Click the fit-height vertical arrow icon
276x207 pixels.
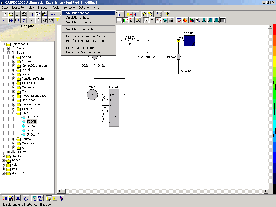[24, 20]
